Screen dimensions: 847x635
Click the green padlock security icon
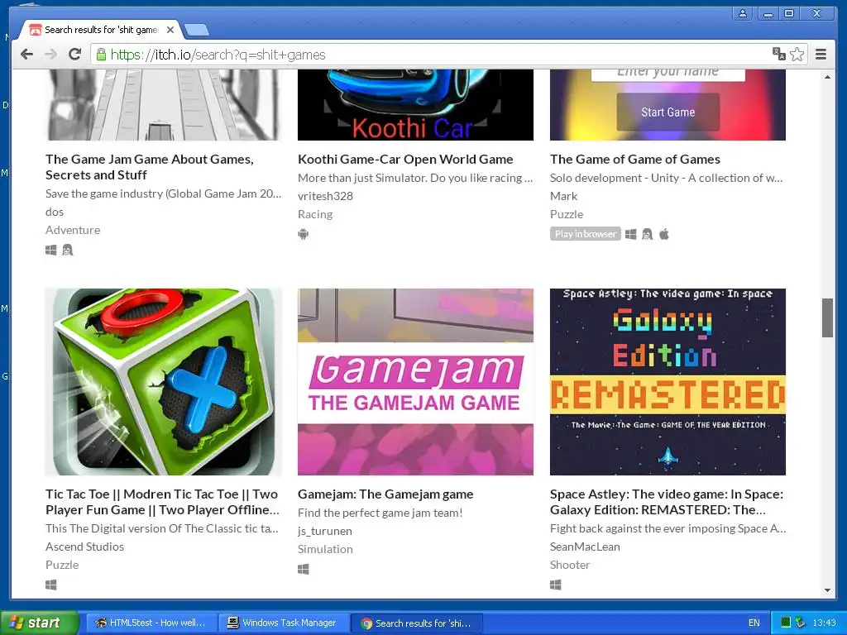point(101,54)
